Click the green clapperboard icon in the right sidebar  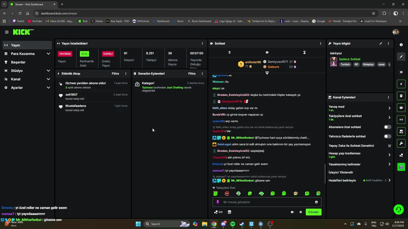401,167
